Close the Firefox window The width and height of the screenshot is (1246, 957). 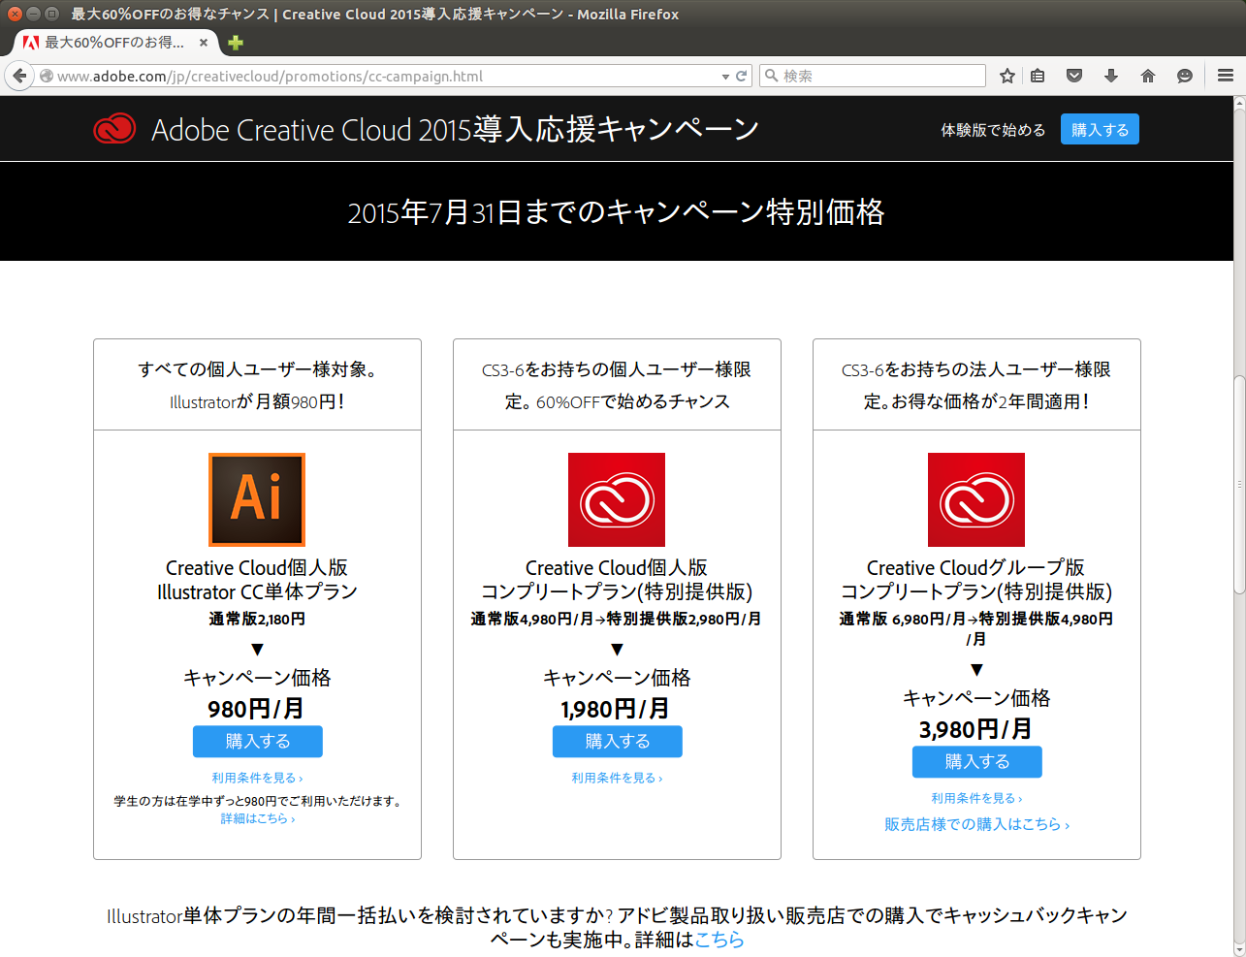(x=15, y=14)
